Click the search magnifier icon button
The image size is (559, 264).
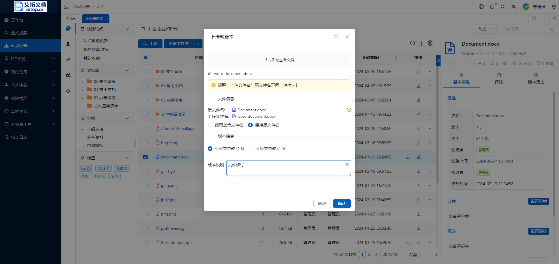(x=552, y=29)
